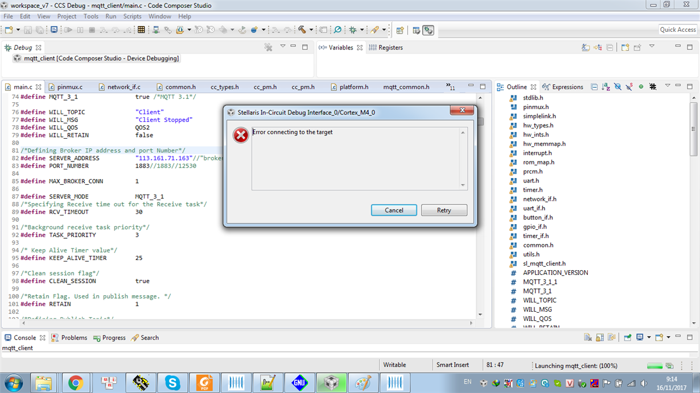Viewport: 700px width, 393px height.
Task: Open the Open Perspective toolbar icon
Action: pyautogui.click(x=400, y=30)
